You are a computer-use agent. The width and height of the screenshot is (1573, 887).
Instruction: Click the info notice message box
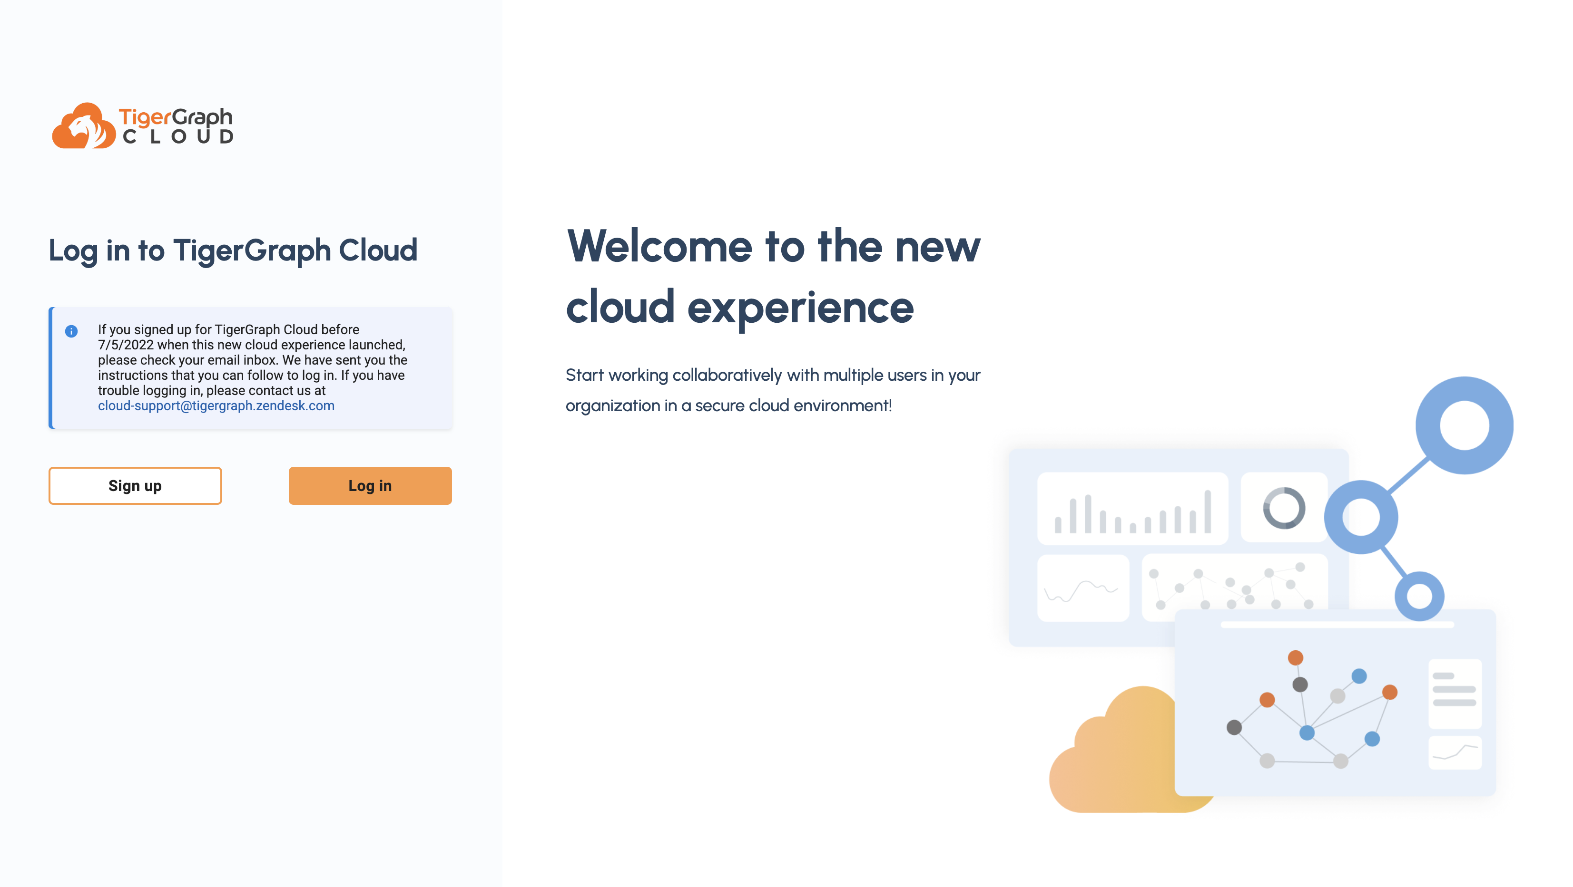(x=251, y=368)
